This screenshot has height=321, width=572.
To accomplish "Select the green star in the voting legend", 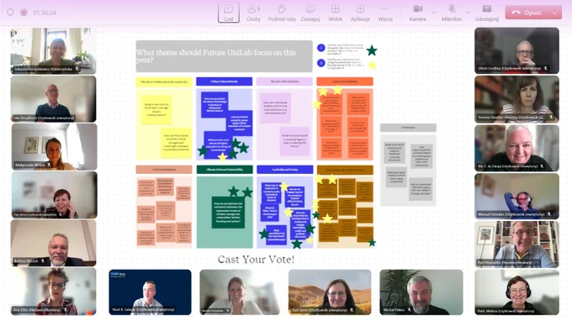I will pos(372,50).
